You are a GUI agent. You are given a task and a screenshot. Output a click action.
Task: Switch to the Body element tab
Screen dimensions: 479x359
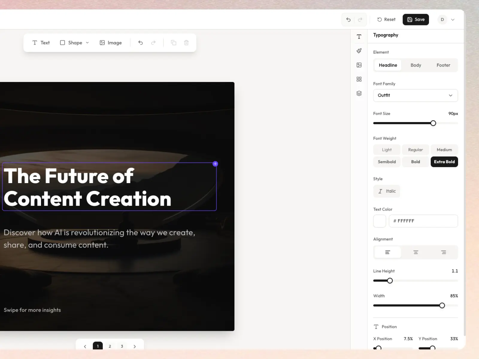pyautogui.click(x=416, y=65)
